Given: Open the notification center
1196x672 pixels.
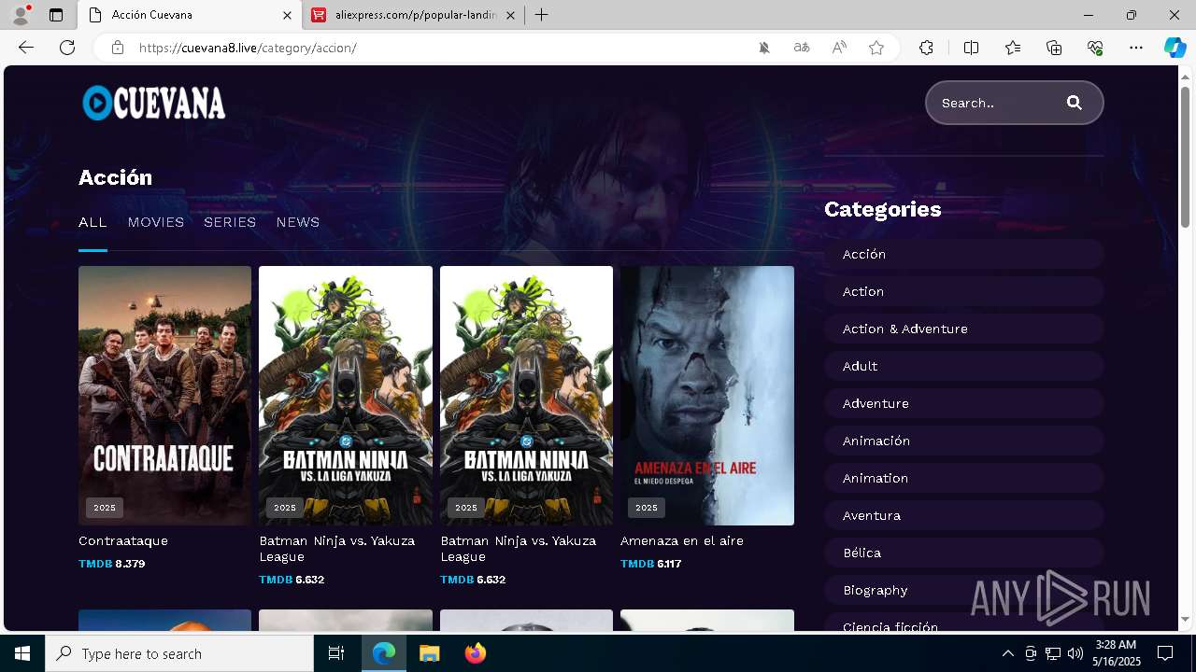Looking at the screenshot, I should [x=1165, y=653].
